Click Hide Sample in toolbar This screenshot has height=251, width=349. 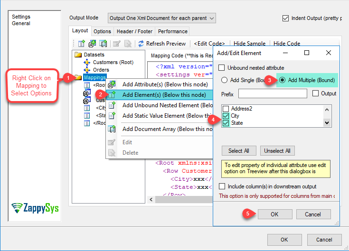249,44
